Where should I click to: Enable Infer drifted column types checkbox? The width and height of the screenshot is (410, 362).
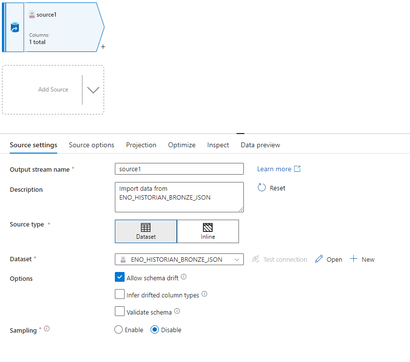coord(120,294)
